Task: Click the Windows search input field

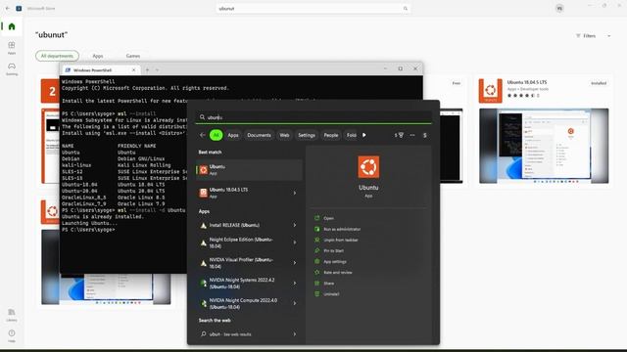Action: click(313, 117)
